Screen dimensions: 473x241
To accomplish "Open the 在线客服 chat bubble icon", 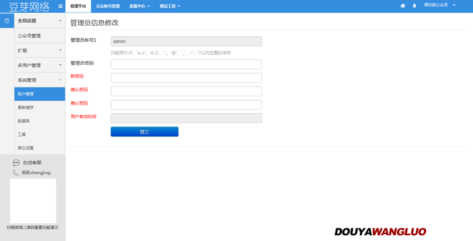I will tap(16, 163).
